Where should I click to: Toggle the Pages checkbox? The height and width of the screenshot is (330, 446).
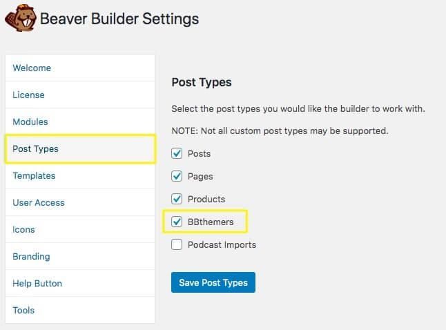coord(177,176)
